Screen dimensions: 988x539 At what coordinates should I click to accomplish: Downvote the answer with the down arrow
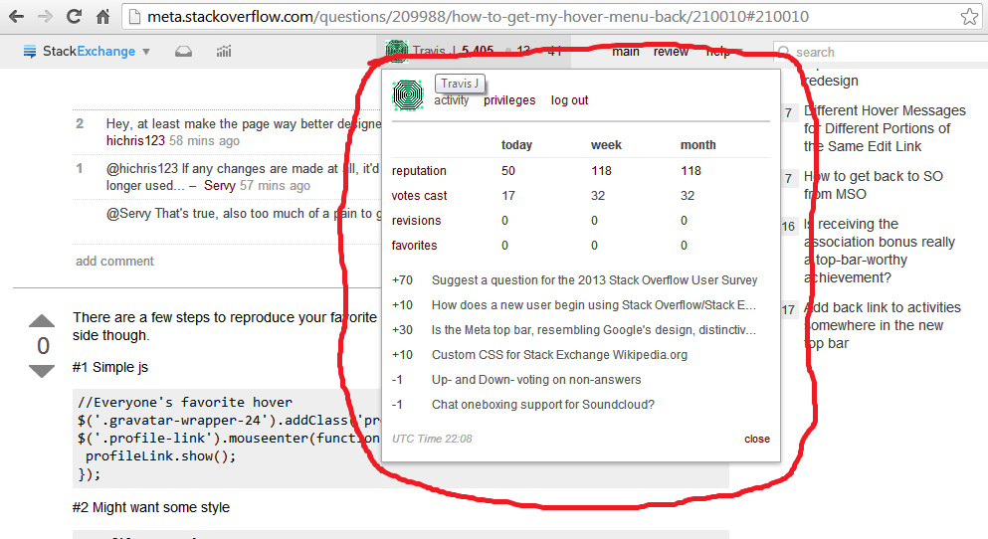(42, 371)
